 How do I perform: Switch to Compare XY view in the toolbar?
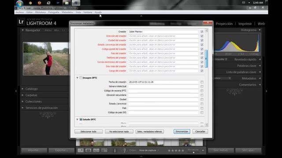click(96, 150)
